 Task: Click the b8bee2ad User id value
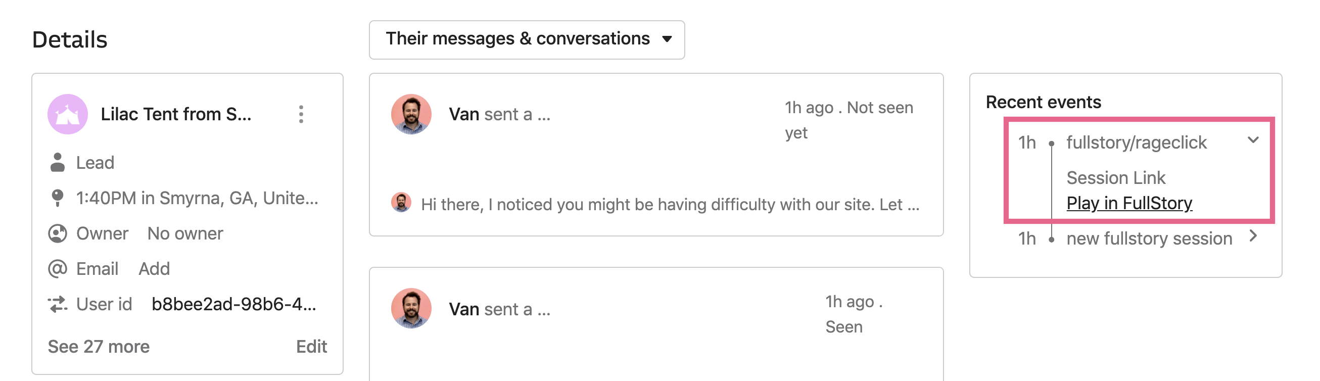point(233,304)
